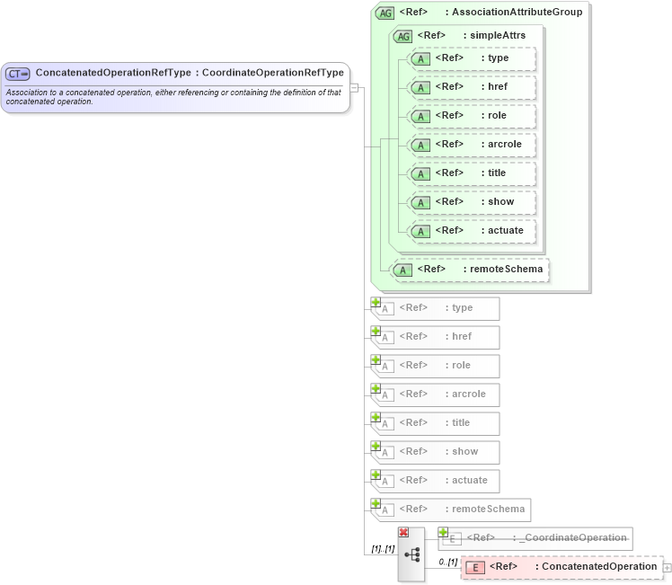672x585 pixels.
Task: Click the CoordinateOperationRefType base type name
Action: tap(273, 73)
